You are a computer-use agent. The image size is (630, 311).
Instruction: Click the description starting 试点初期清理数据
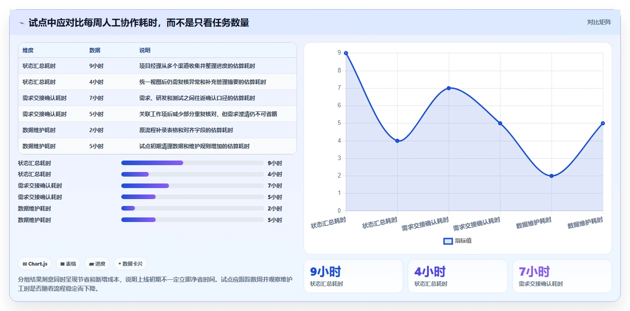(x=194, y=146)
